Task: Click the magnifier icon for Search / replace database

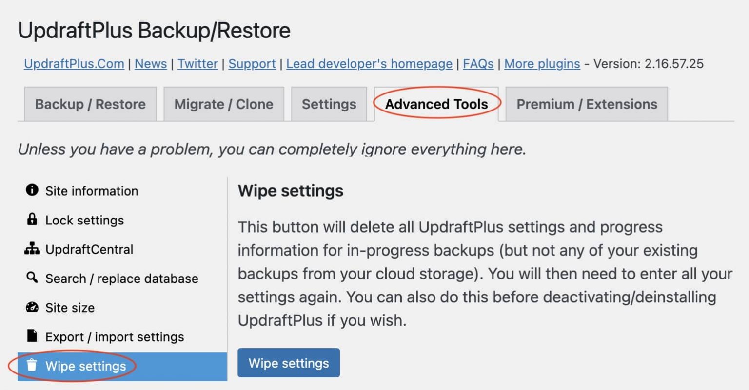Action: [32, 279]
